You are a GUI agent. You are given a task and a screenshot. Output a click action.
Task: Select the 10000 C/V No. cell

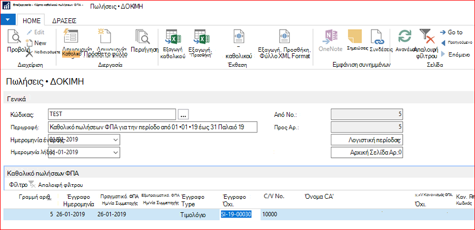[x=269, y=214]
